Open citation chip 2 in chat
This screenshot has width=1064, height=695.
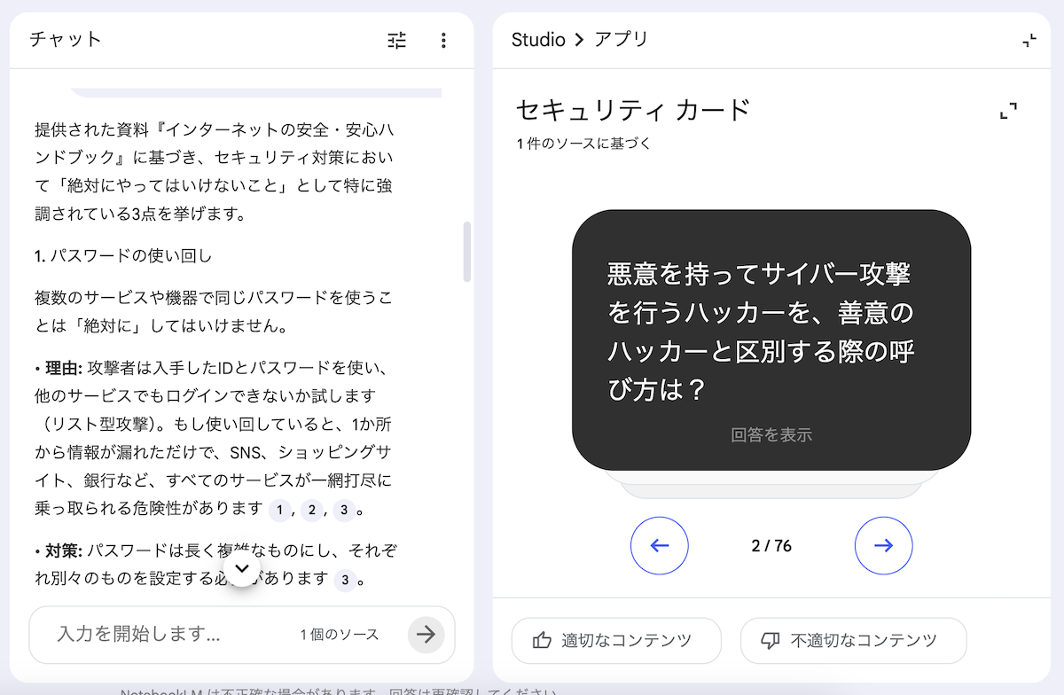(x=312, y=510)
